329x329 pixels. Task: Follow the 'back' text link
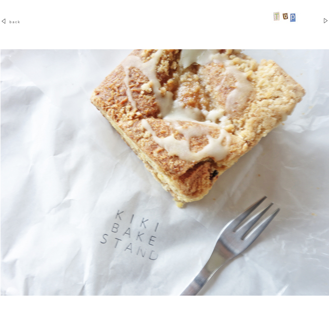point(14,22)
